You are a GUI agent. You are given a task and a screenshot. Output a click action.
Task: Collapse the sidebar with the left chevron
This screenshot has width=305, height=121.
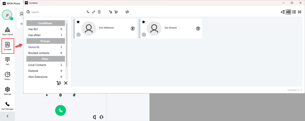coord(7,116)
